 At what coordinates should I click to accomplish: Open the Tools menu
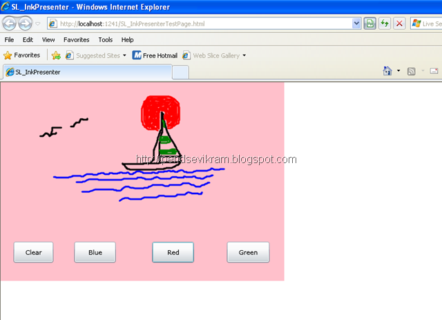point(106,40)
